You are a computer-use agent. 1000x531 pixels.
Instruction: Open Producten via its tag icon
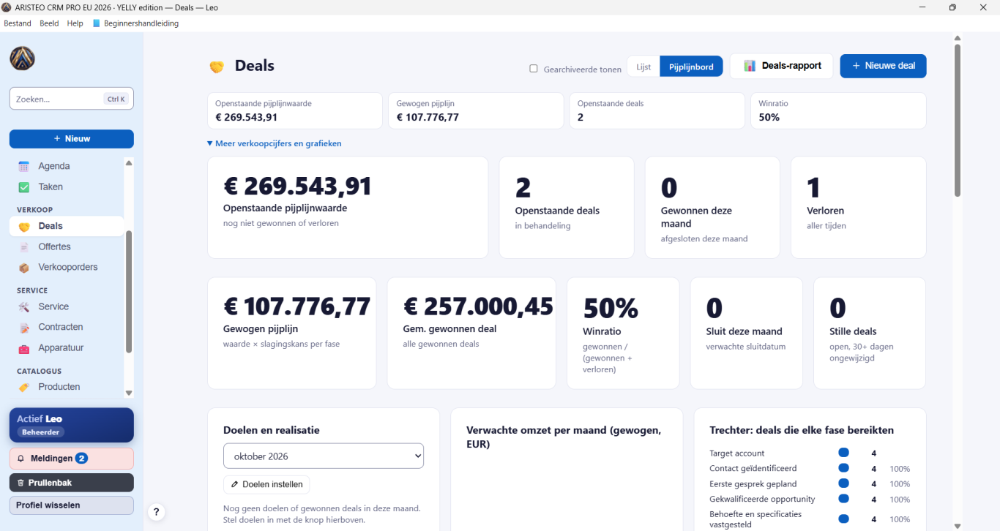pyautogui.click(x=24, y=387)
